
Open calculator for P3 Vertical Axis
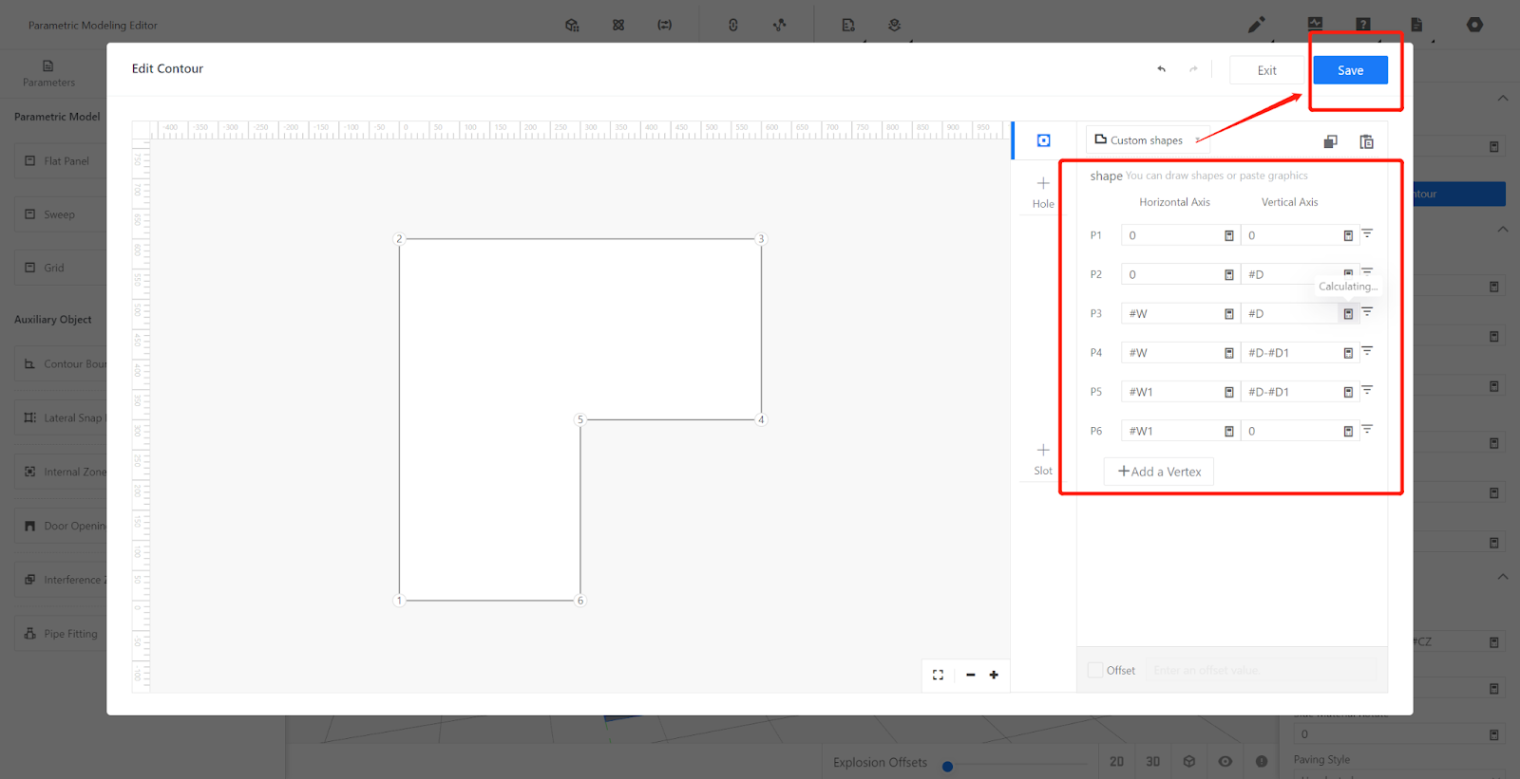[1348, 313]
